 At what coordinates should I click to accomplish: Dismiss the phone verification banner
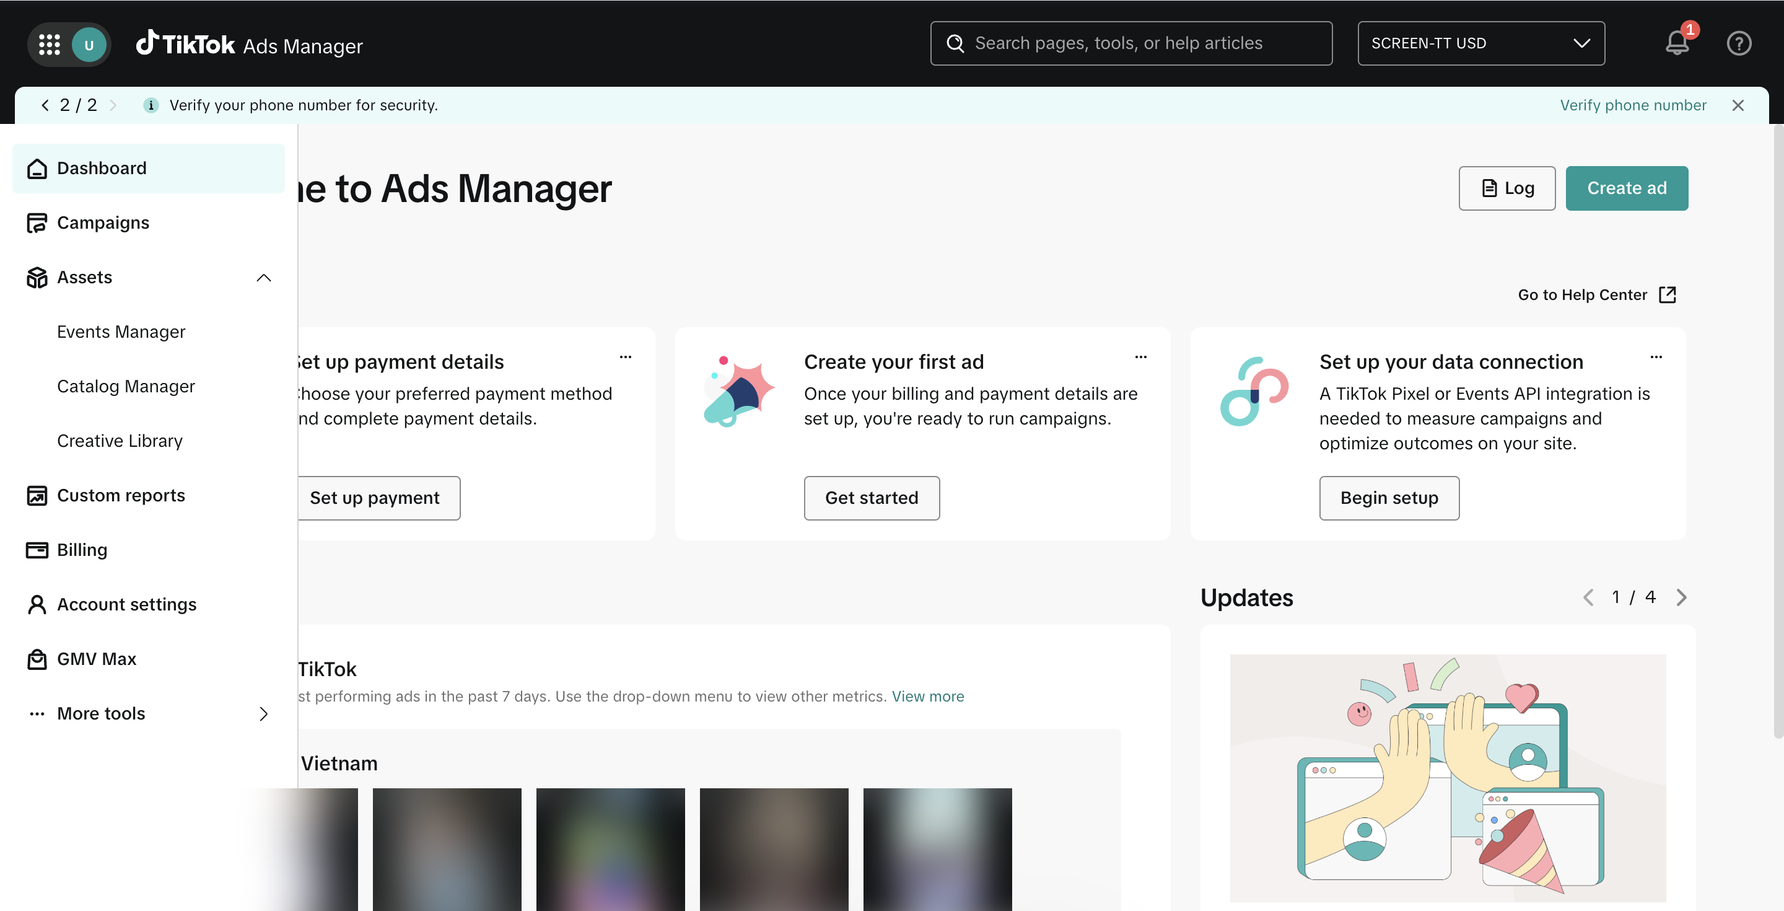pyautogui.click(x=1738, y=105)
